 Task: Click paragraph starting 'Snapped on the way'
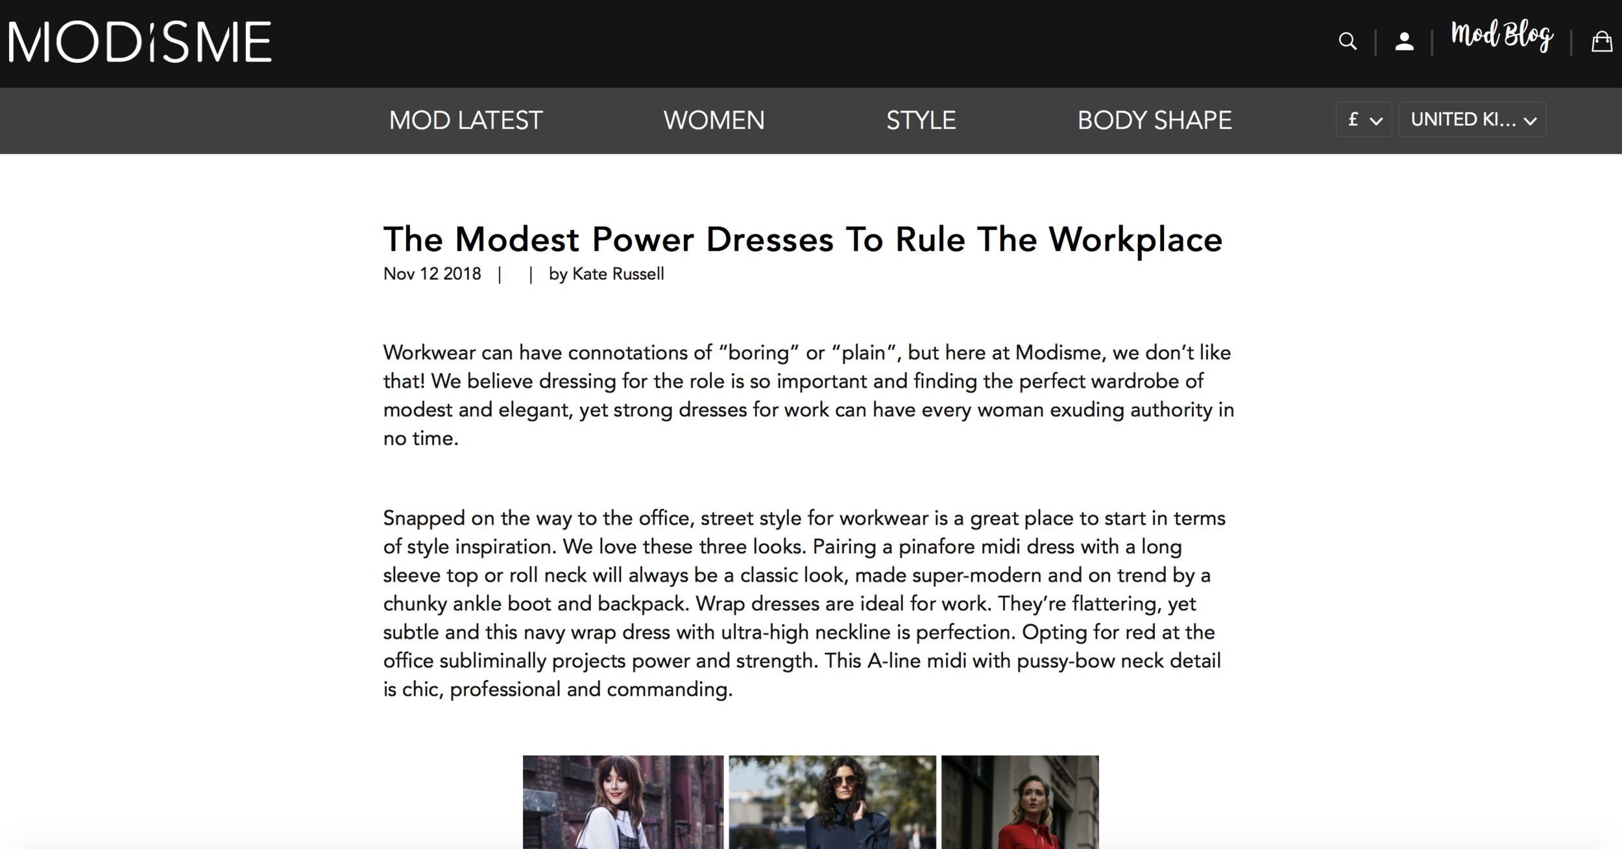click(805, 604)
